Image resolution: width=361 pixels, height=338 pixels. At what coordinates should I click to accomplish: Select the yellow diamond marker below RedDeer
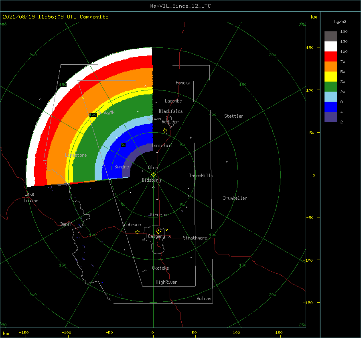click(165, 131)
